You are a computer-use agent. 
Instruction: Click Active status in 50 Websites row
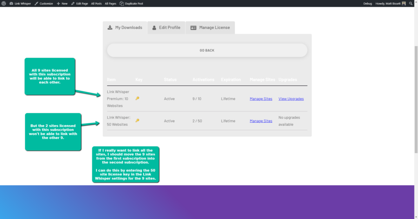169,121
